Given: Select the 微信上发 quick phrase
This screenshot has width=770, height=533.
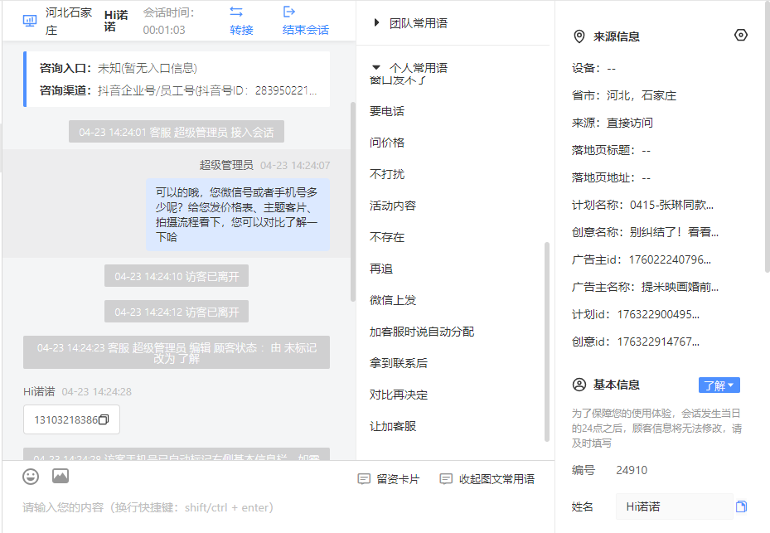Looking at the screenshot, I should (393, 300).
